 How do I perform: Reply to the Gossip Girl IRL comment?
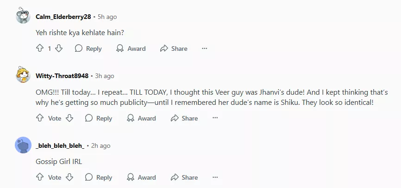(98, 177)
